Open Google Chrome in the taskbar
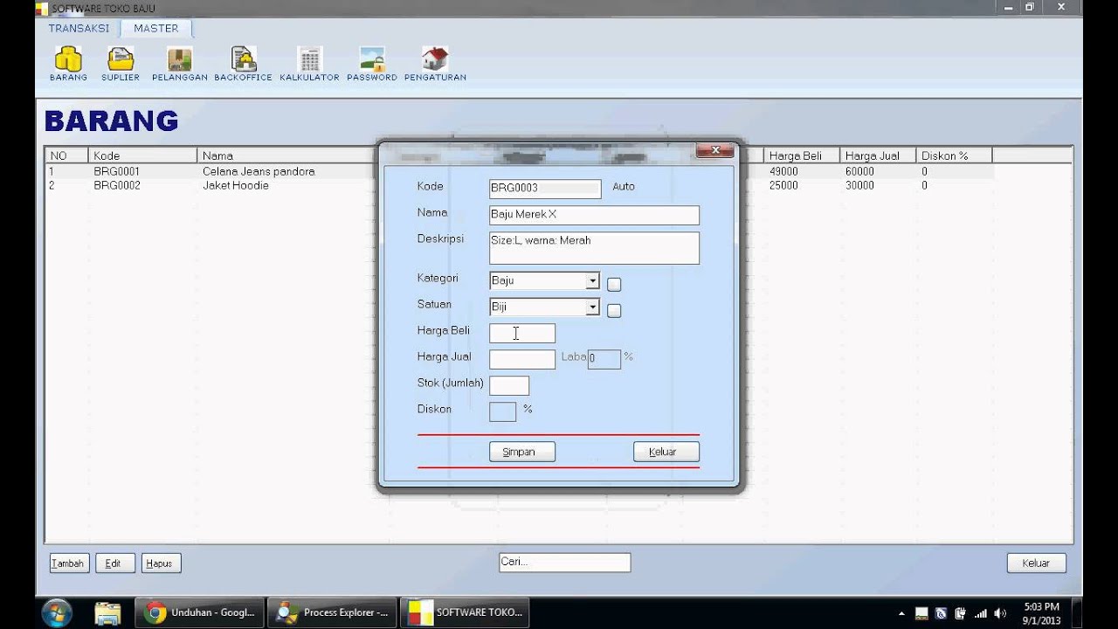 pyautogui.click(x=200, y=612)
